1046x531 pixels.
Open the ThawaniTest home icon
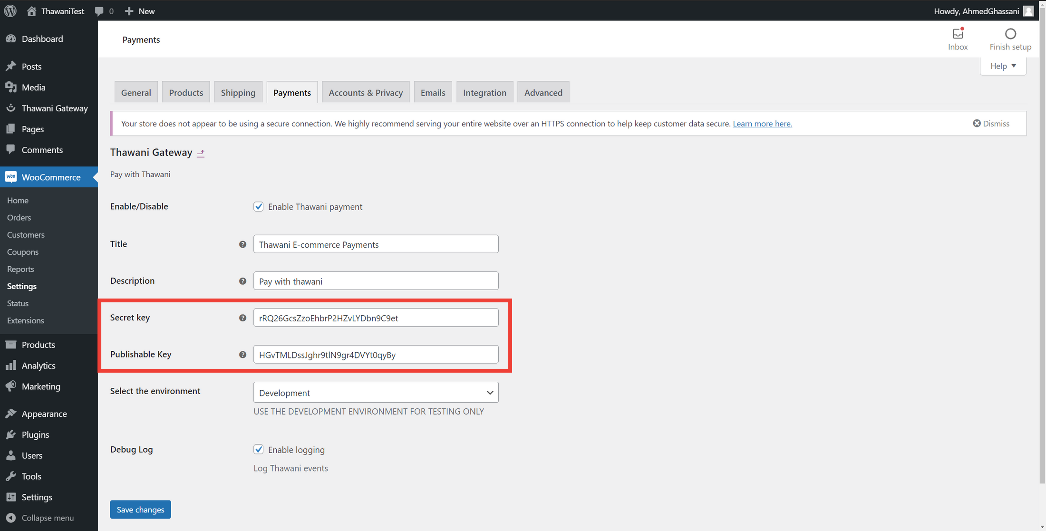[31, 11]
